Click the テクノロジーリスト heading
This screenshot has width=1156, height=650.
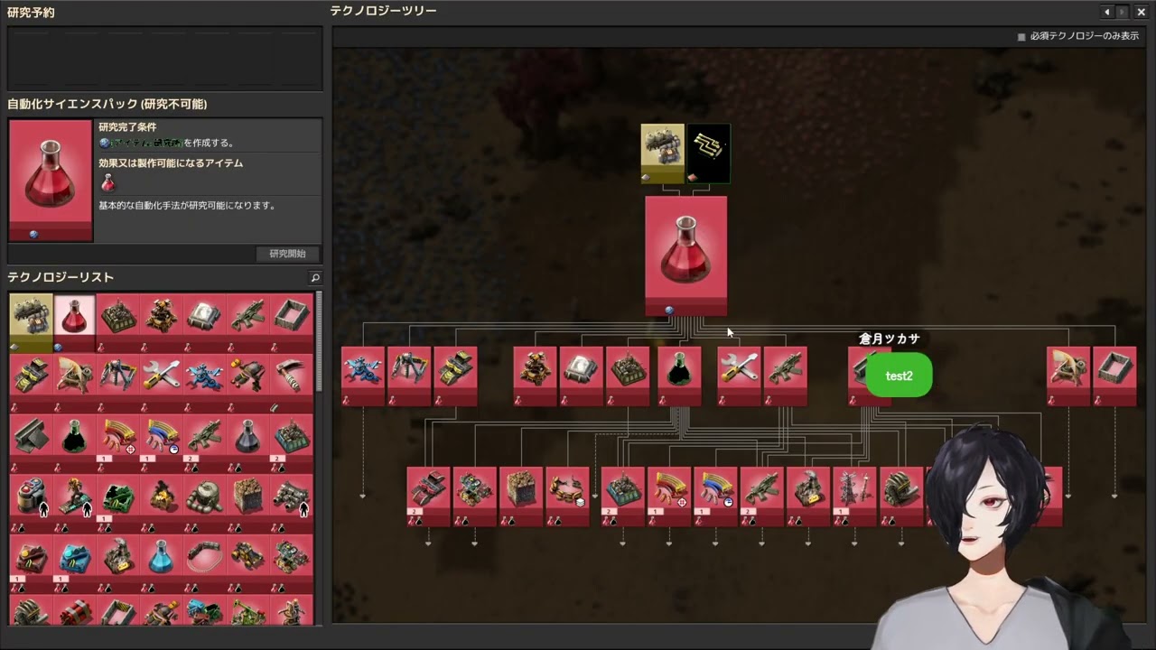[61, 277]
